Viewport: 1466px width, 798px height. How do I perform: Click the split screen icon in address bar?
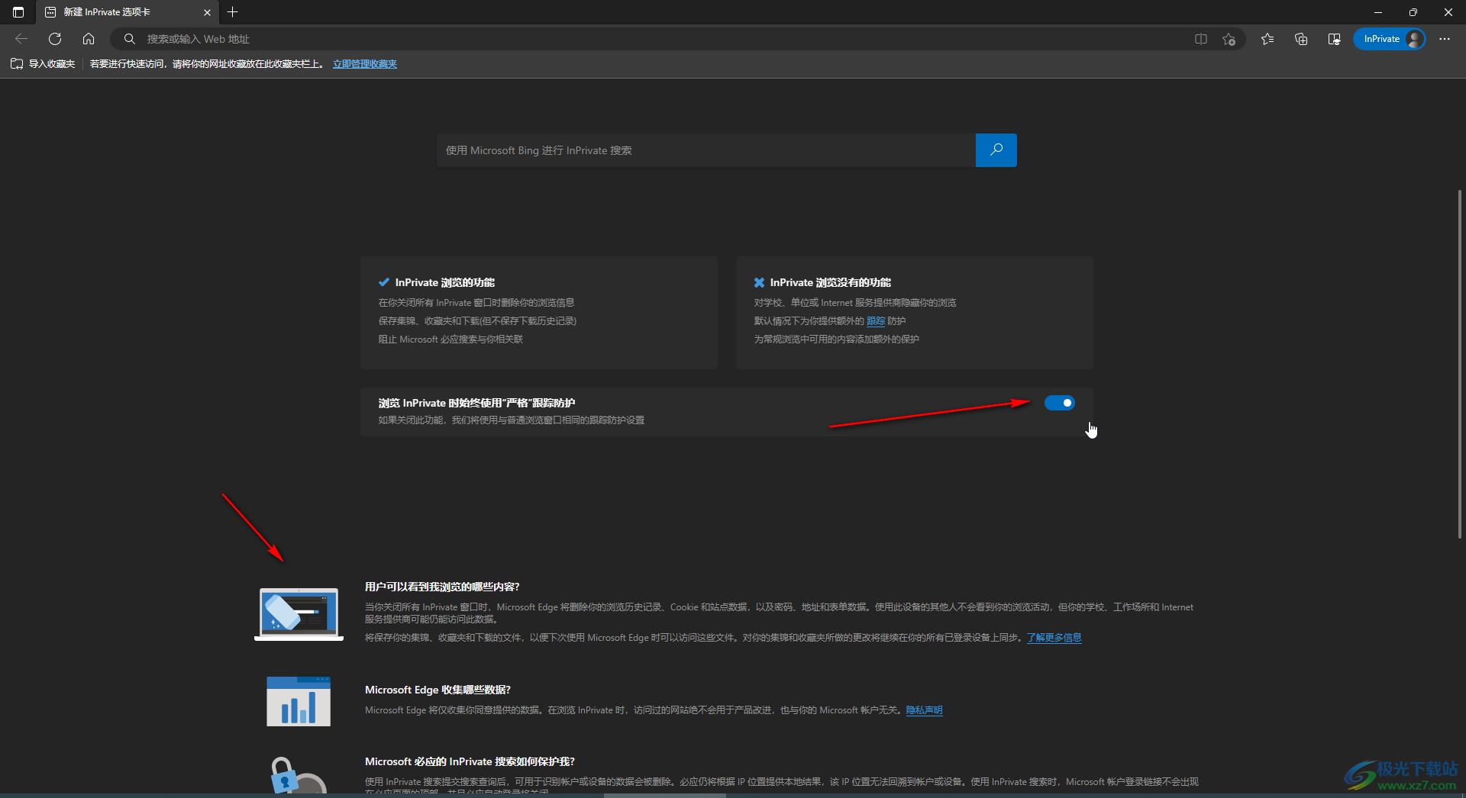1201,39
